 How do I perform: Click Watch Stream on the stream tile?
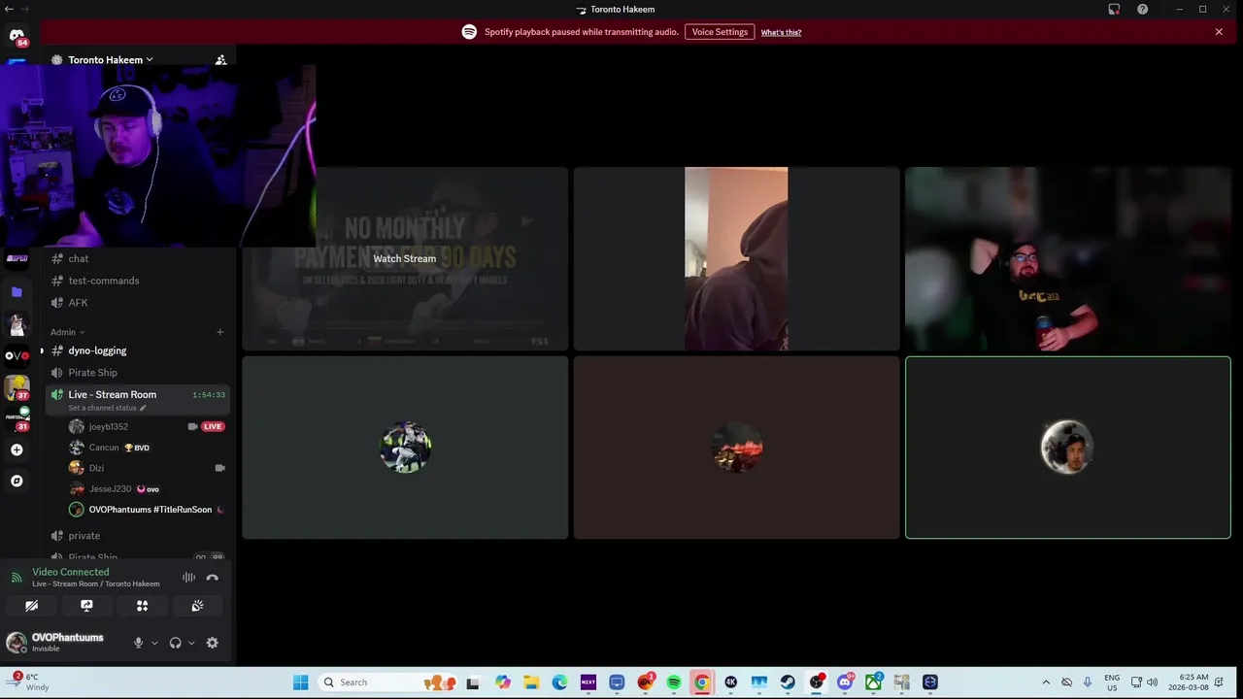pyautogui.click(x=405, y=259)
